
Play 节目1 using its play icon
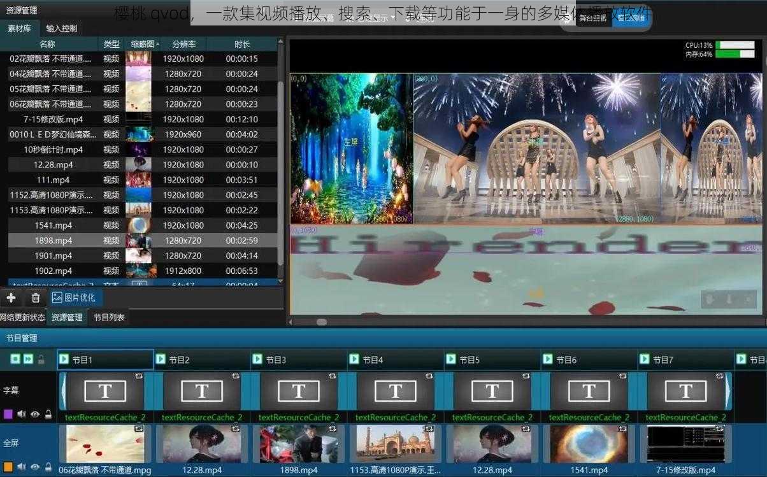point(64,360)
